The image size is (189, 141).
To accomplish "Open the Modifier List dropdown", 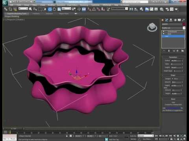I will (174, 28).
